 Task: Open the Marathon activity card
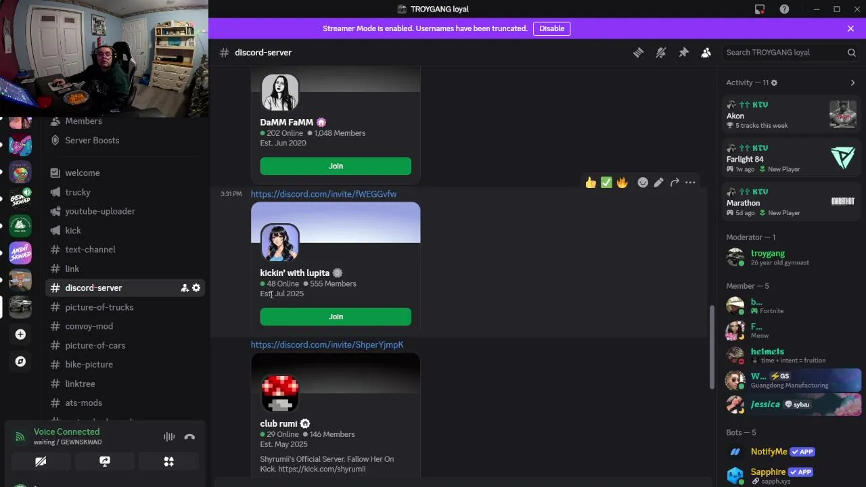[792, 202]
